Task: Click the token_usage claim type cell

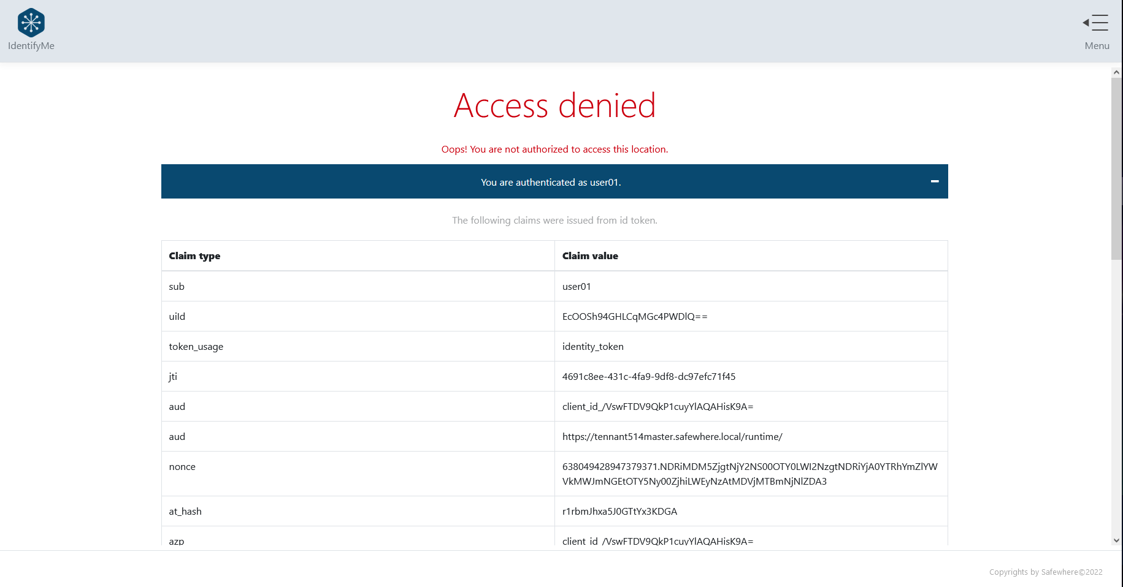Action: (x=196, y=347)
